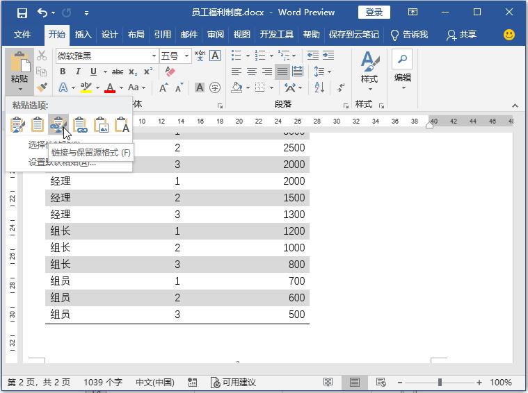The width and height of the screenshot is (528, 393).
Task: Open the undo history dropdown arrow
Action: pos(53,13)
